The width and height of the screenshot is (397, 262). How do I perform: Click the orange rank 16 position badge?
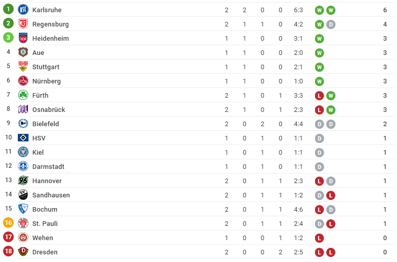tap(8, 223)
